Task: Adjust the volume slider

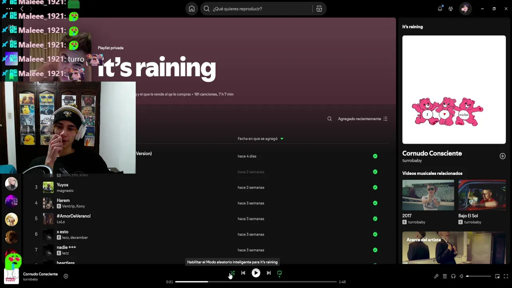Action: 478,276
